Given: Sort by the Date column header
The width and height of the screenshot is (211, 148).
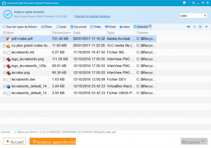Looking at the screenshot, I should pos(77,33).
